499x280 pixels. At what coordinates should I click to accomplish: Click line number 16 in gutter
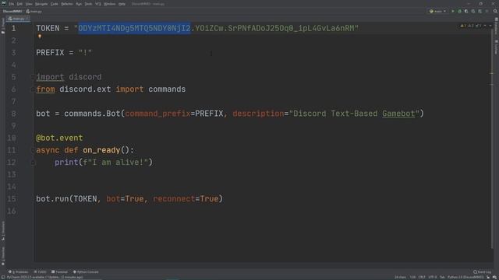tap(12, 211)
